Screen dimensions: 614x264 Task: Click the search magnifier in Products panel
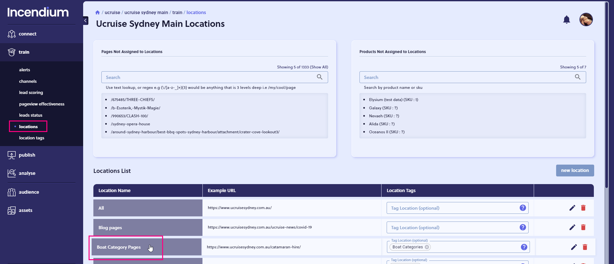578,77
